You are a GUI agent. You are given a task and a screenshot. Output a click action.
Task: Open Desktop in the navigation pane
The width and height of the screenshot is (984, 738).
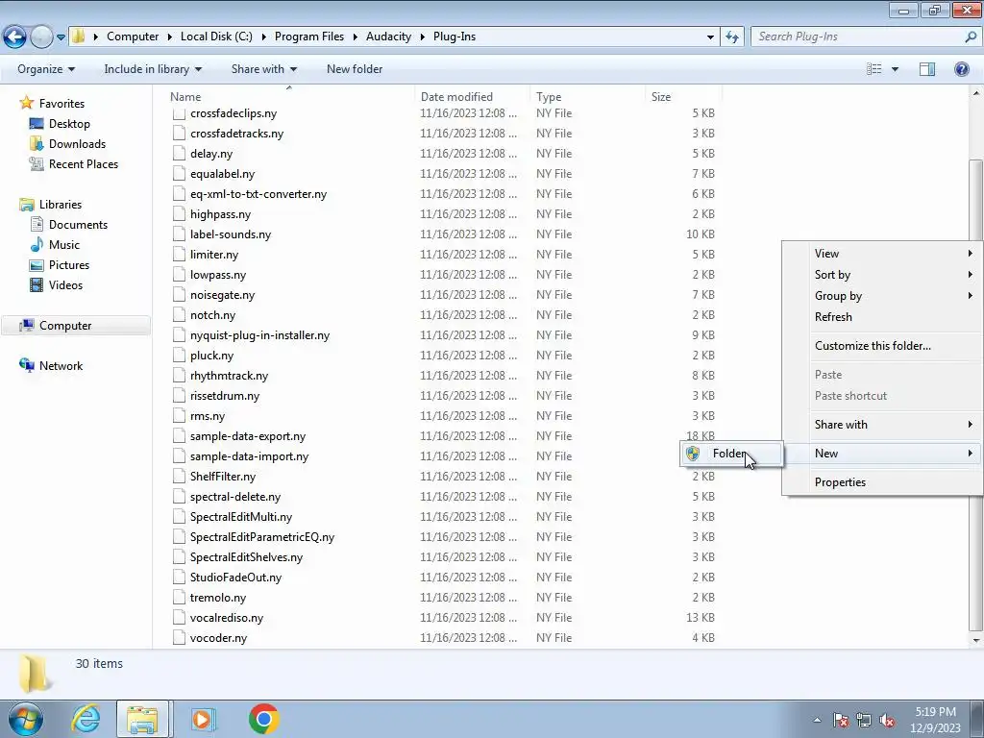pyautogui.click(x=69, y=124)
